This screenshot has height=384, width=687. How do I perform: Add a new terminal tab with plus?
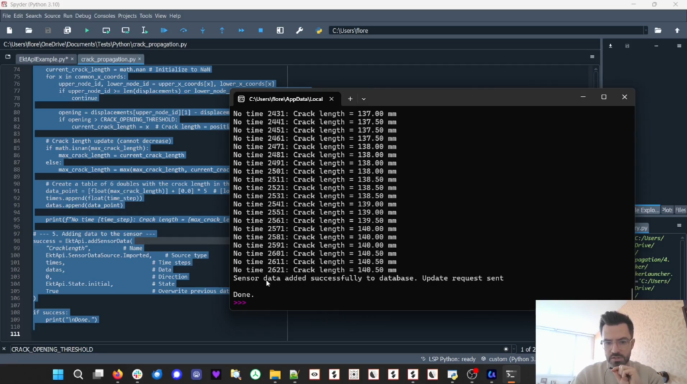(x=350, y=99)
